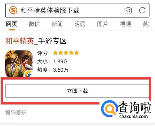This screenshot has height=126, width=155.
Task: Click the 立即下载 button
Action: point(77,91)
